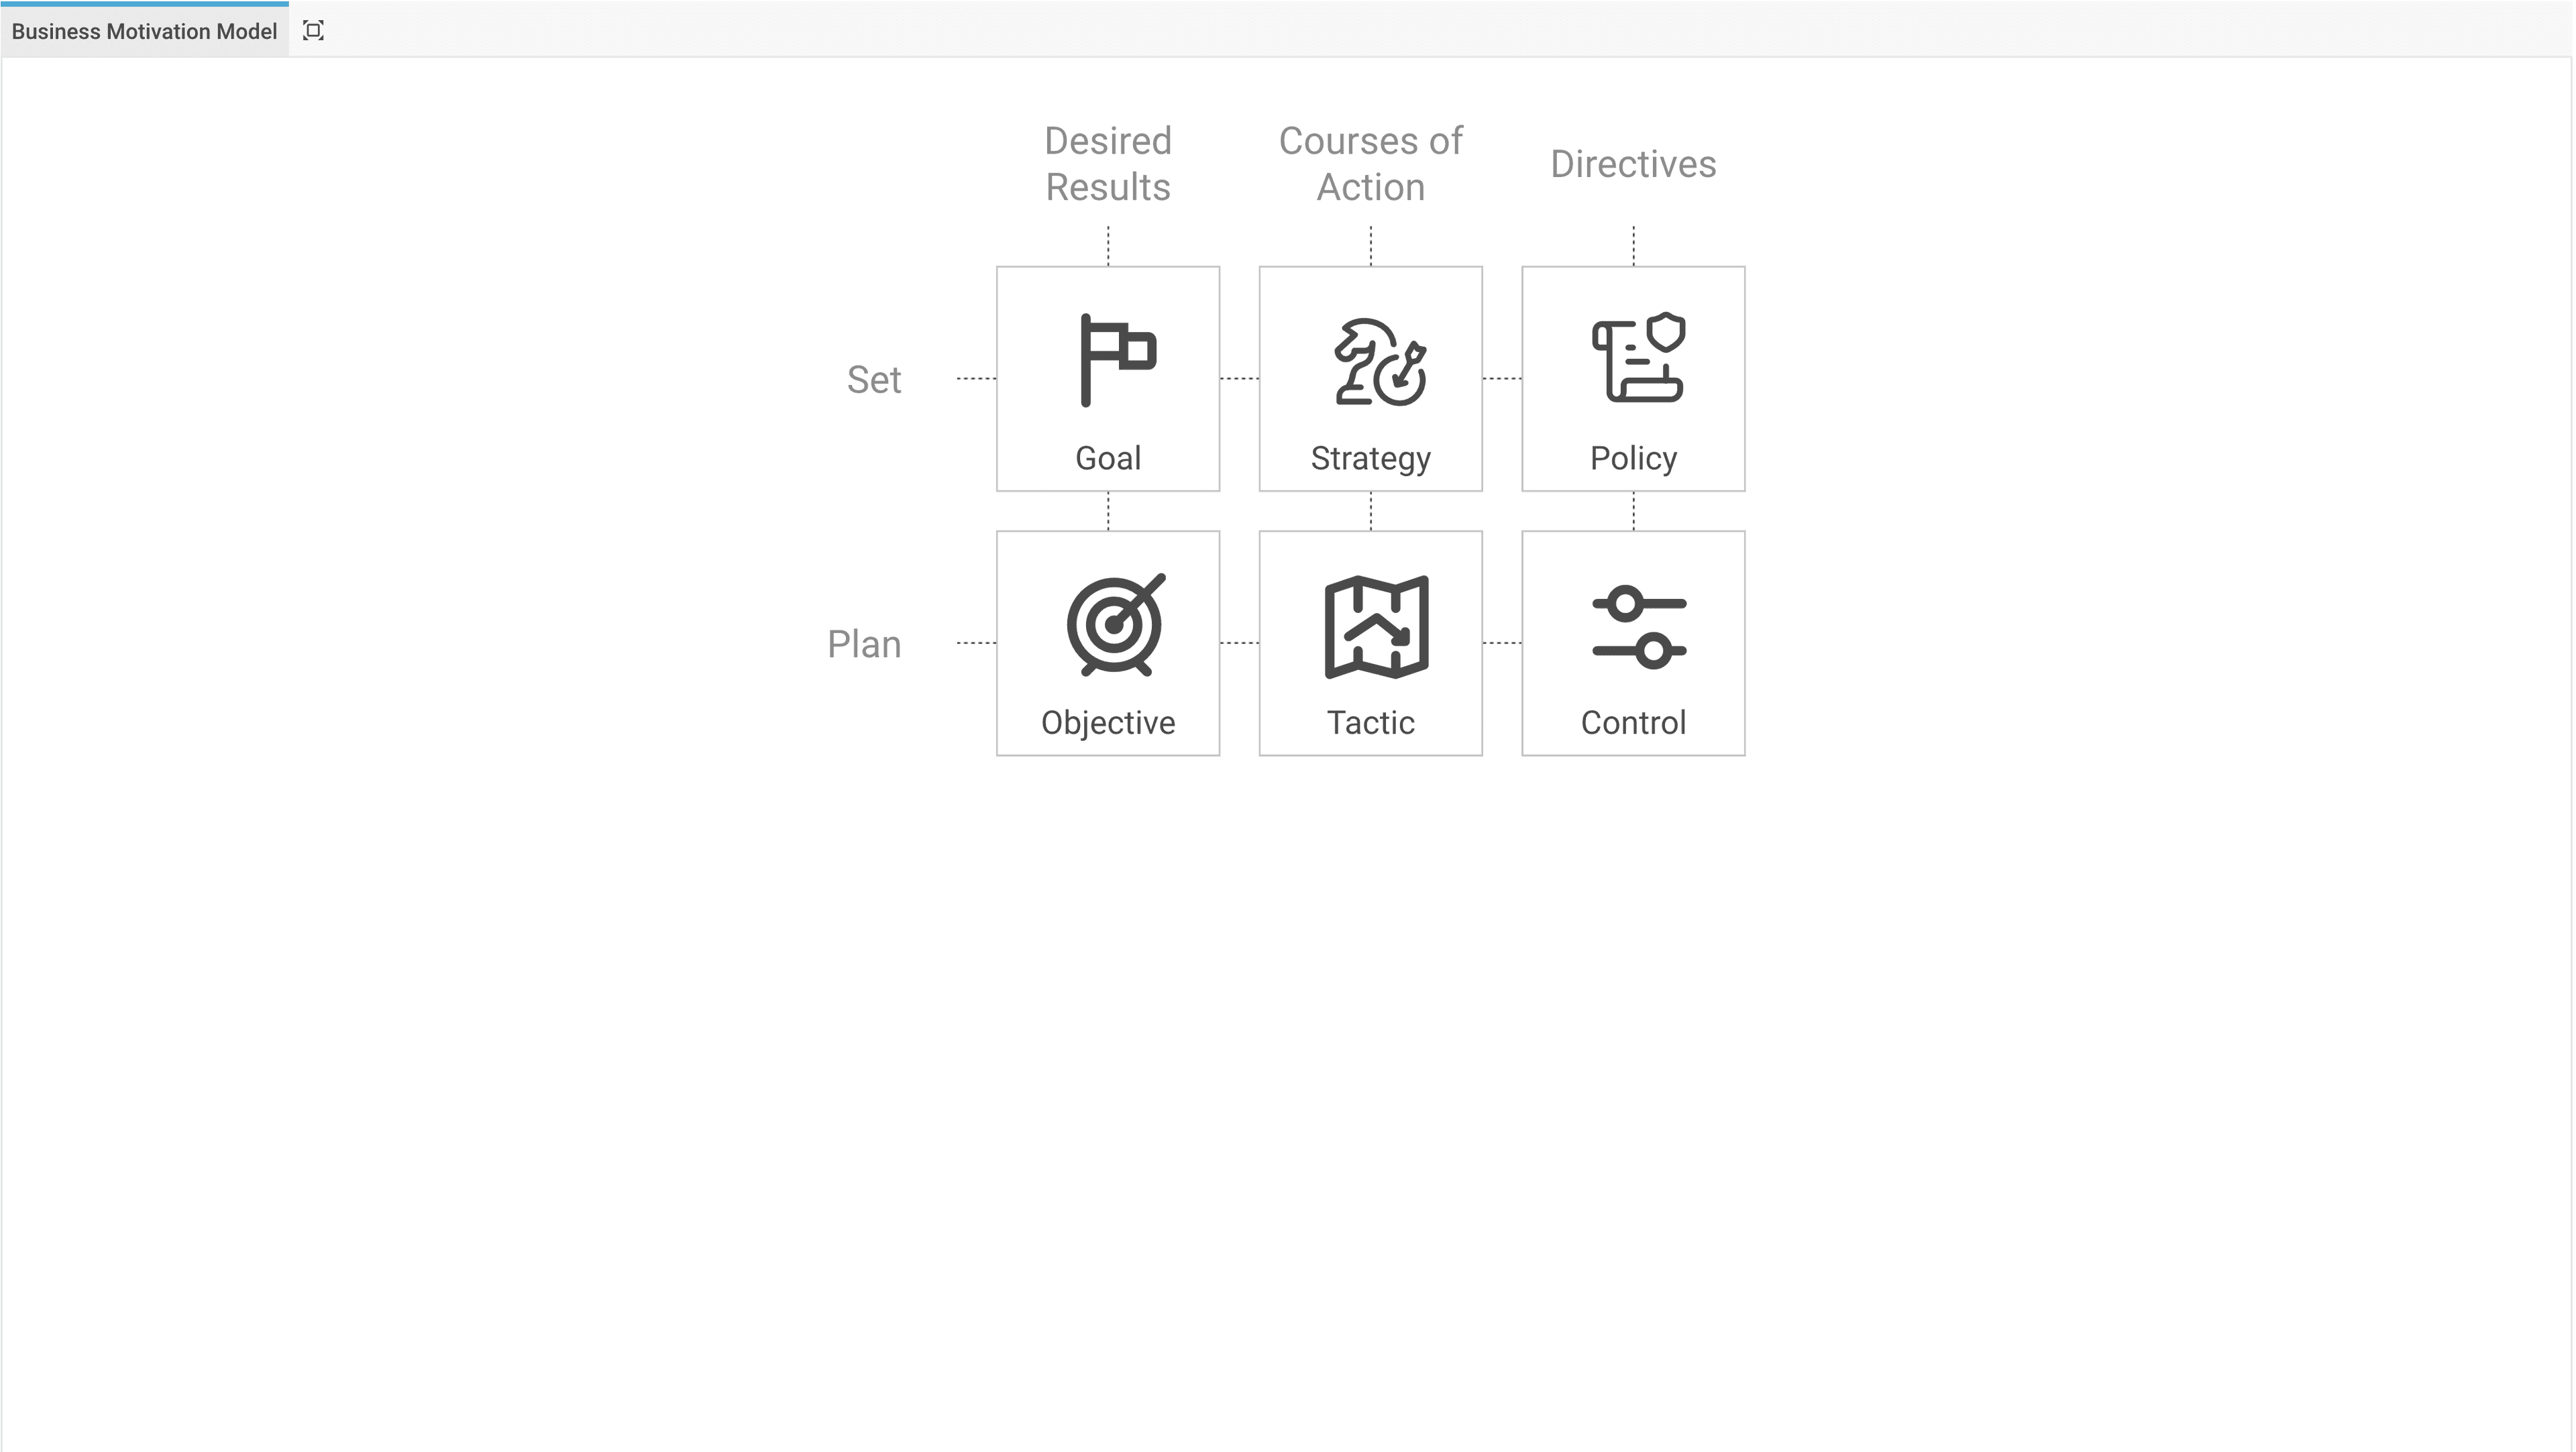
Task: Click the Control text label
Action: point(1633,723)
